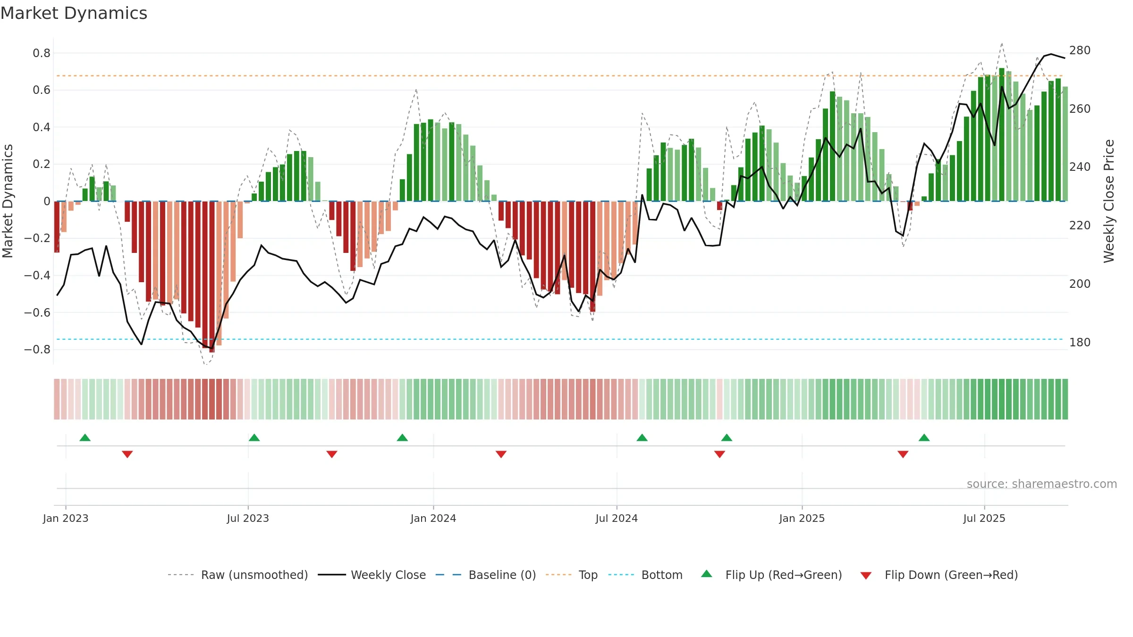The width and height of the screenshot is (1133, 637).
Task: Click the Jan 2023 x-axis label
Action: (66, 518)
